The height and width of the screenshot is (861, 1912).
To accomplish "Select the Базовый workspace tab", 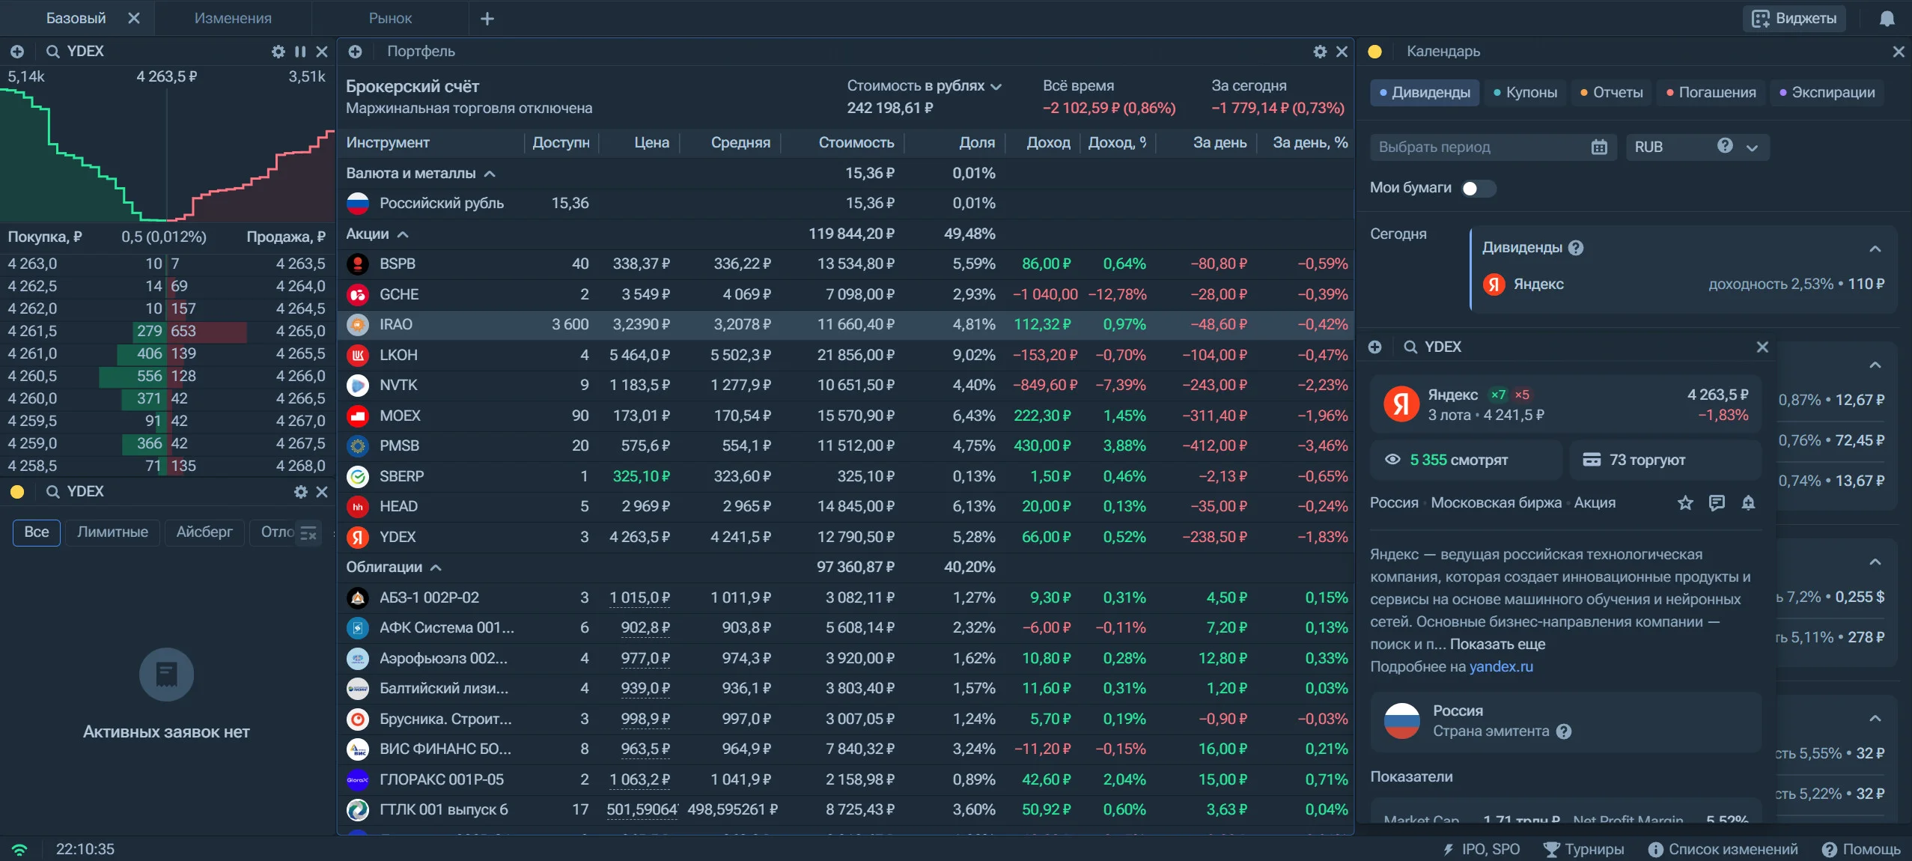I will [x=76, y=18].
